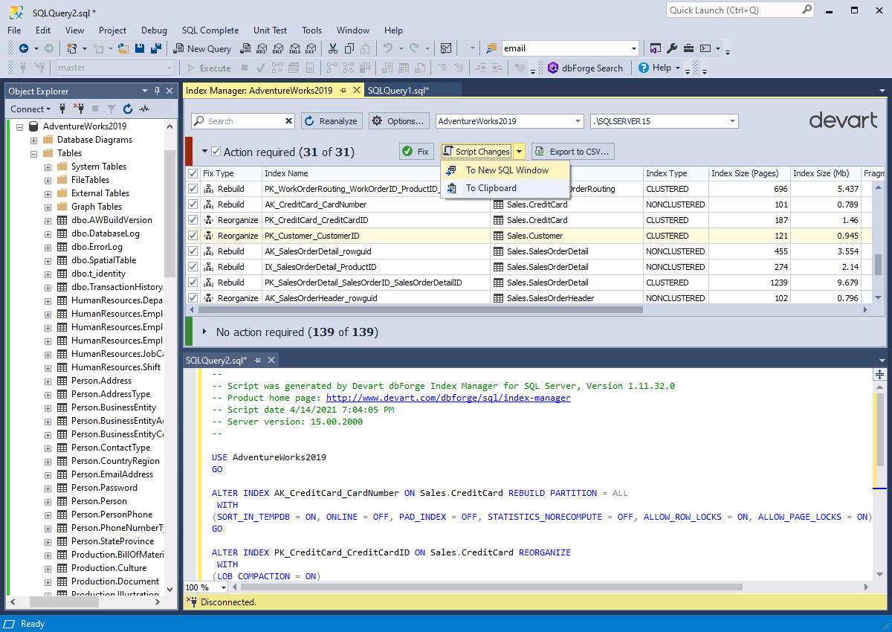Uncheck the Rebuild row for AK_CreditCard_CardNumber
The width and height of the screenshot is (892, 632).
click(193, 204)
